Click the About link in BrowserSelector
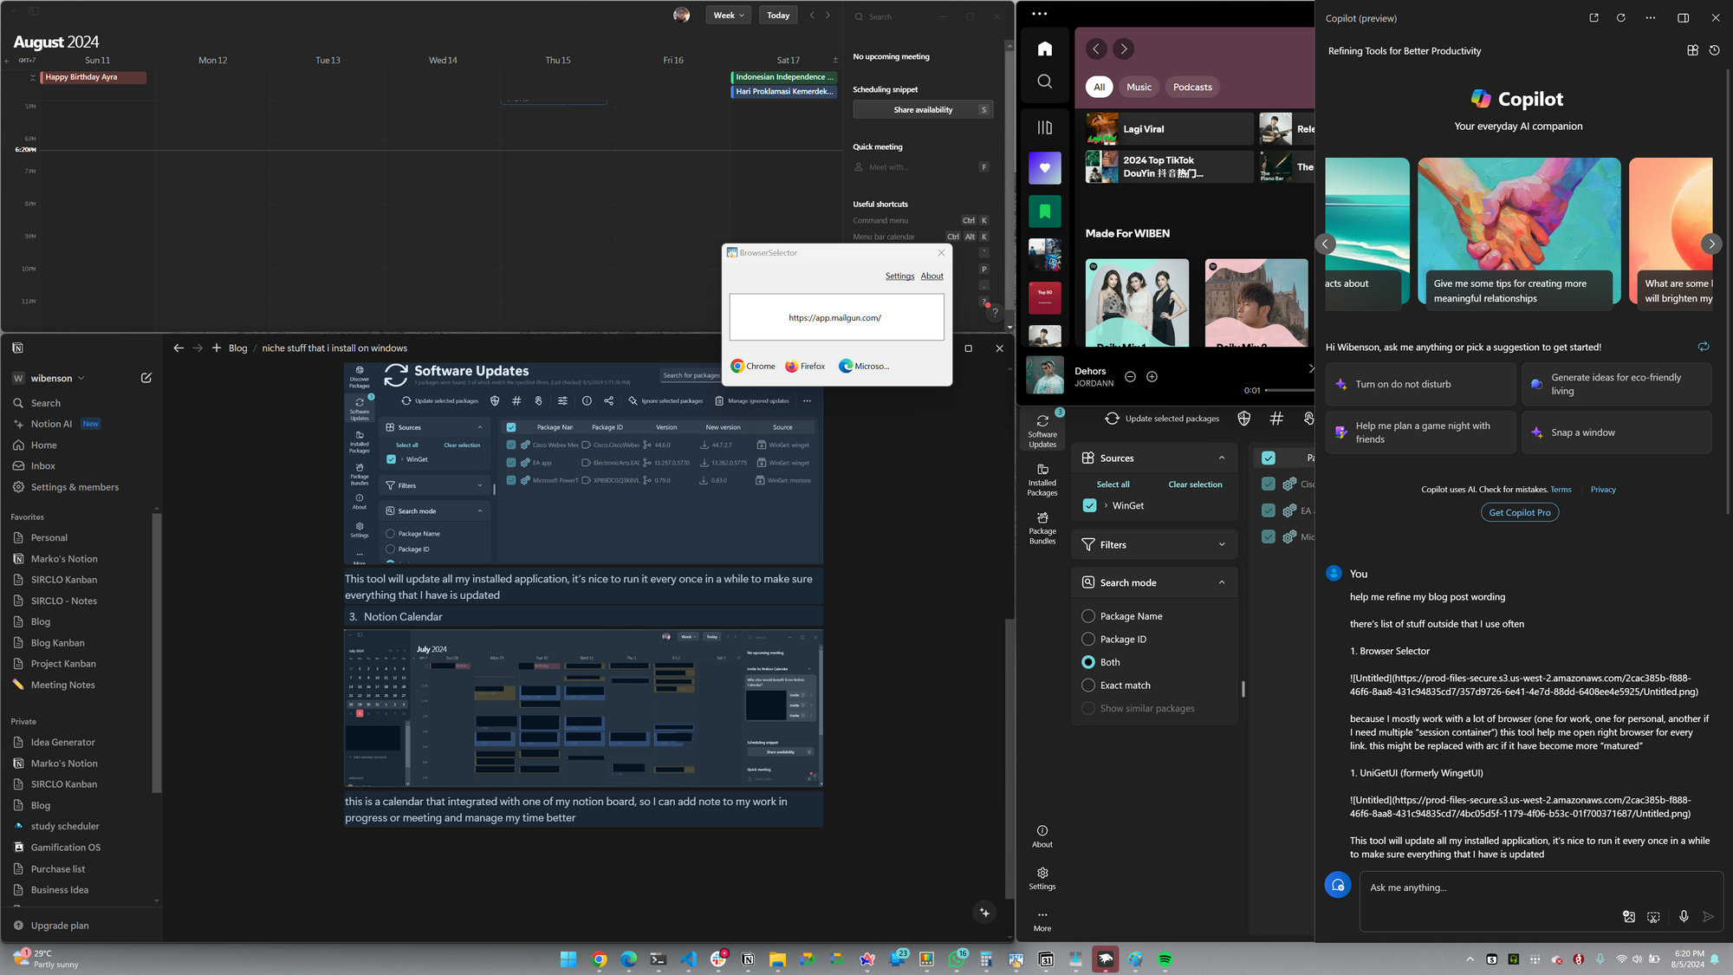The image size is (1733, 975). (932, 275)
